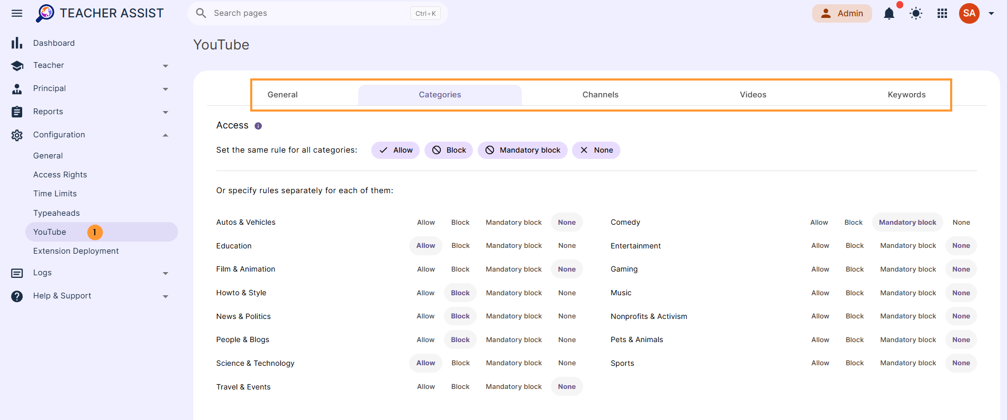
Task: Set Allow for all categories
Action: 396,150
